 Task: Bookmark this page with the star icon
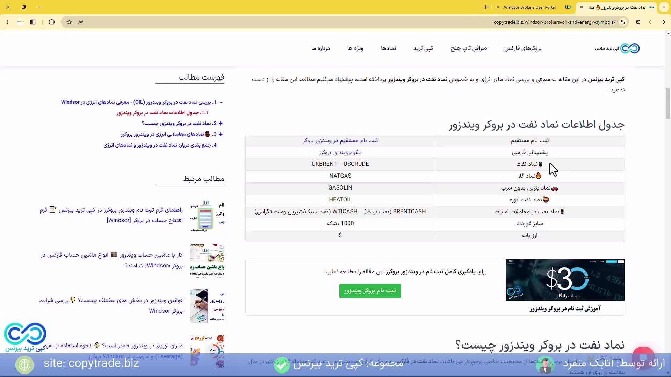click(69, 22)
